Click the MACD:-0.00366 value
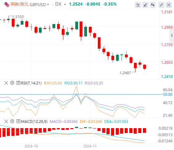The image size is (174, 150). [x=64, y=122]
